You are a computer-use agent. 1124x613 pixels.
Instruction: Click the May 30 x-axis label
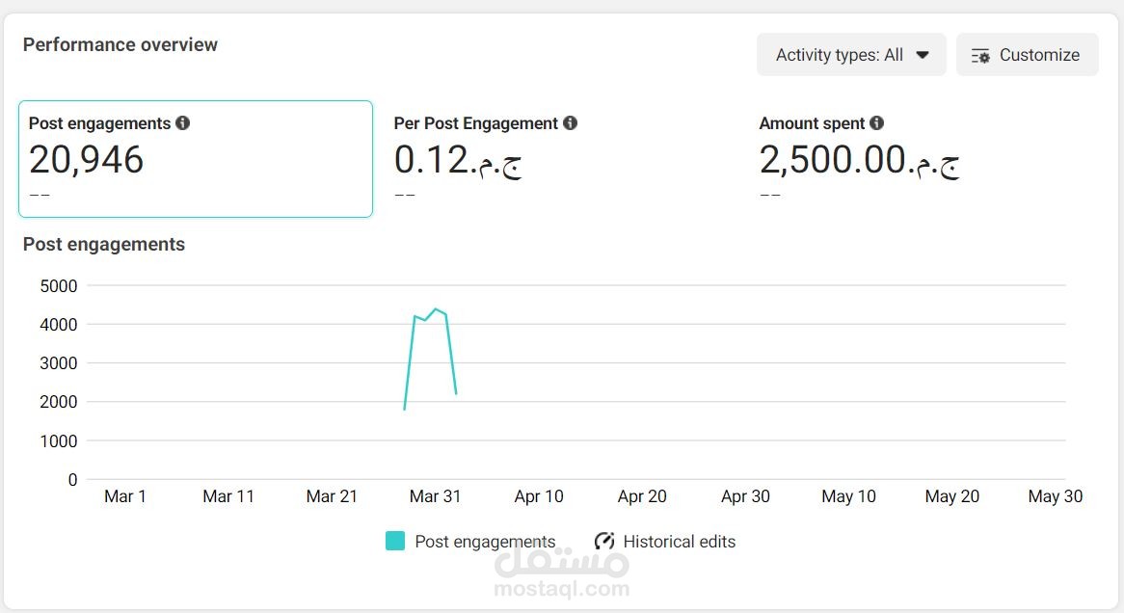click(x=1056, y=496)
